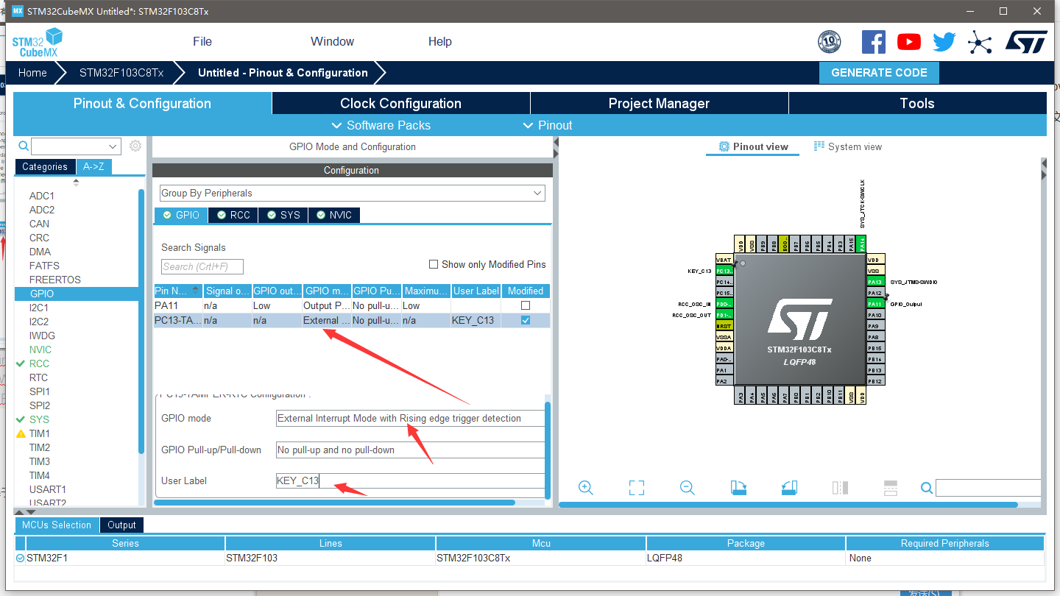Rotate the chip counter-clockwise icon
Viewport: 1060px width, 596px height.
coord(789,488)
